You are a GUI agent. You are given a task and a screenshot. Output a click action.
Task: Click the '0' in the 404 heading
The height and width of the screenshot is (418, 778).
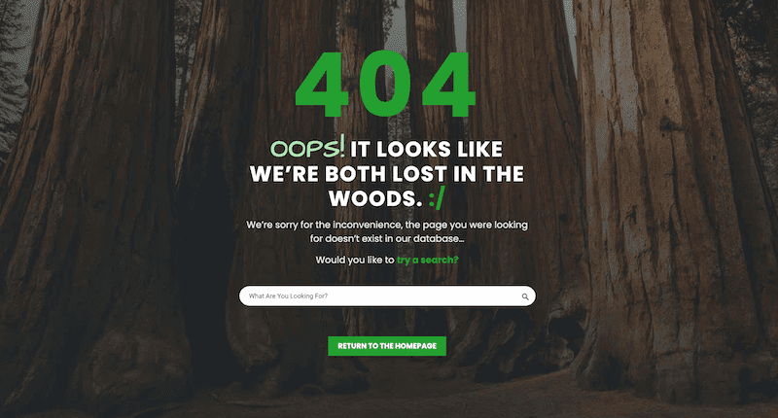pos(385,84)
